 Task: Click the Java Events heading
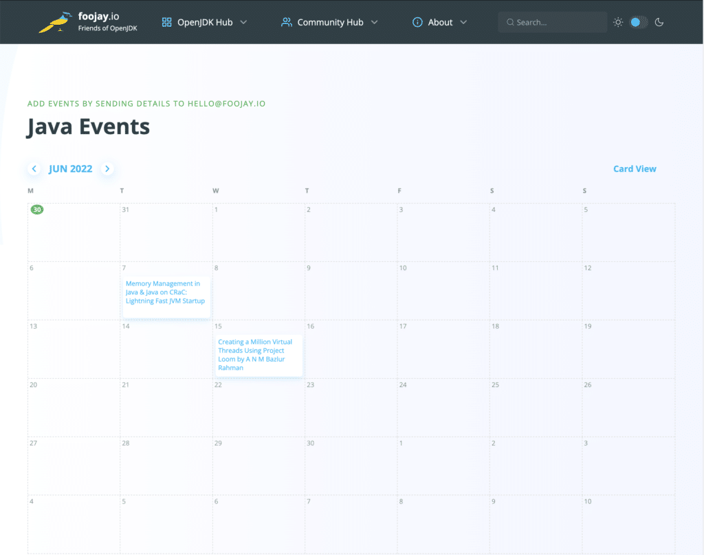[88, 127]
